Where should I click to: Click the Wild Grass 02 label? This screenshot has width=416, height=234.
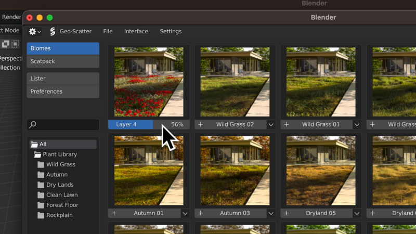coord(235,124)
